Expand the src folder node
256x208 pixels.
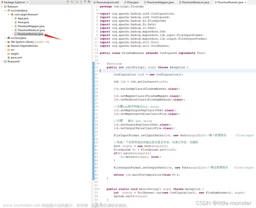pos(5,50)
